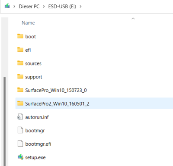Click the Name column sort arrow
The width and height of the screenshot is (173, 166).
pos(133,19)
